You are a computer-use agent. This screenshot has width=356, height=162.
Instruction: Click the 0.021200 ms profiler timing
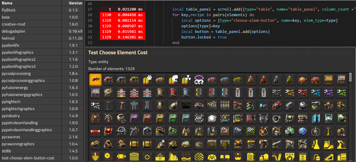[130, 9]
